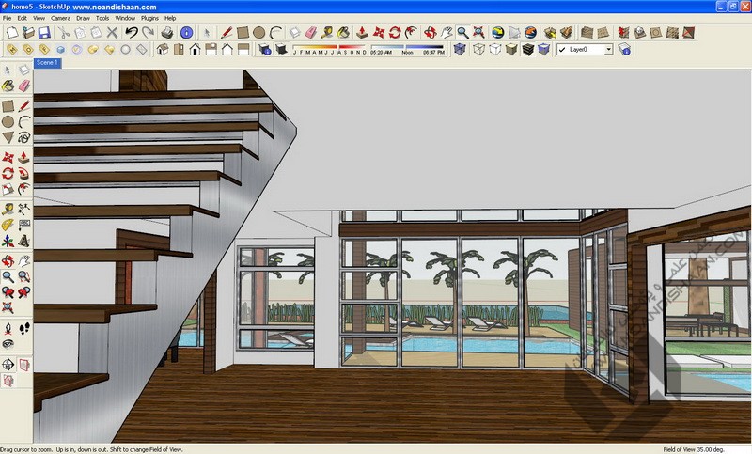This screenshot has height=454, width=752.
Task: Adjust the shadow date month slider
Action: 324,45
